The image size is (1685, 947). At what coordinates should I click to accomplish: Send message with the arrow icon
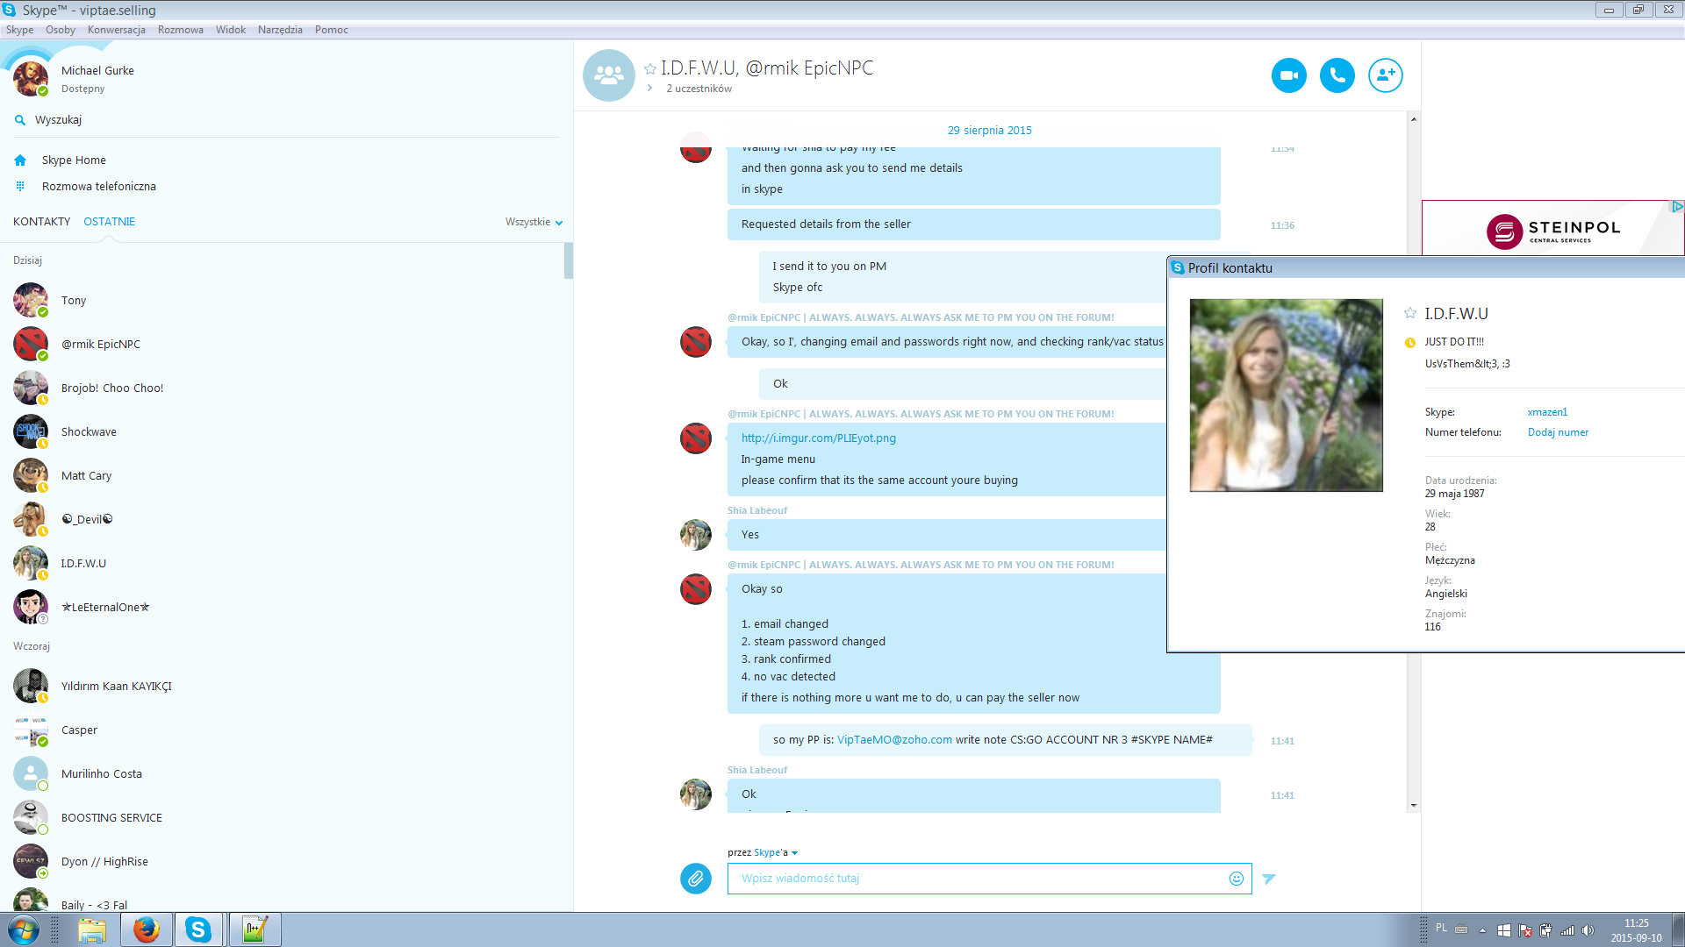[x=1269, y=879]
